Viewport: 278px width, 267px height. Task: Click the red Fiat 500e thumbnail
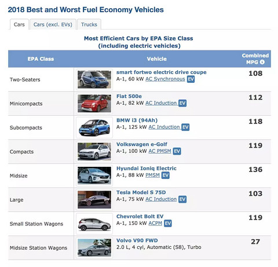(94, 104)
